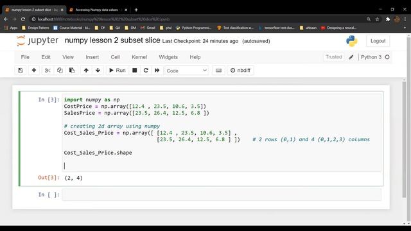Open a new browser tab
The height and width of the screenshot is (231, 411).
coord(136,10)
